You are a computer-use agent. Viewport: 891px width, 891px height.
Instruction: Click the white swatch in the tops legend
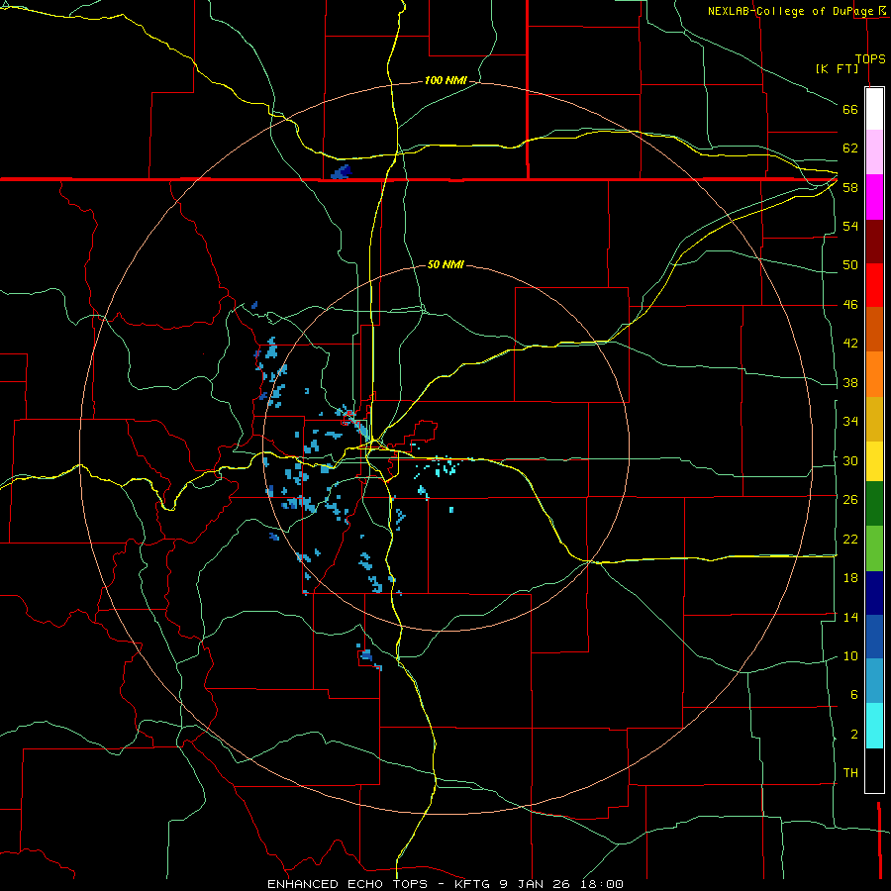click(874, 109)
